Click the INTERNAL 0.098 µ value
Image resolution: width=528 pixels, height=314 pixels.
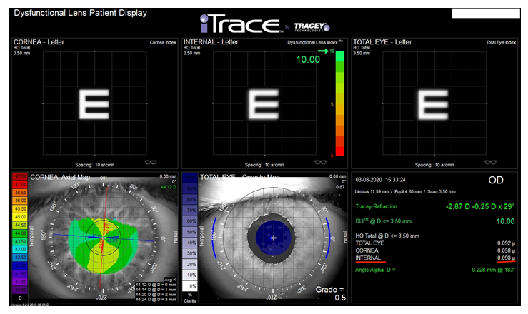pos(506,258)
